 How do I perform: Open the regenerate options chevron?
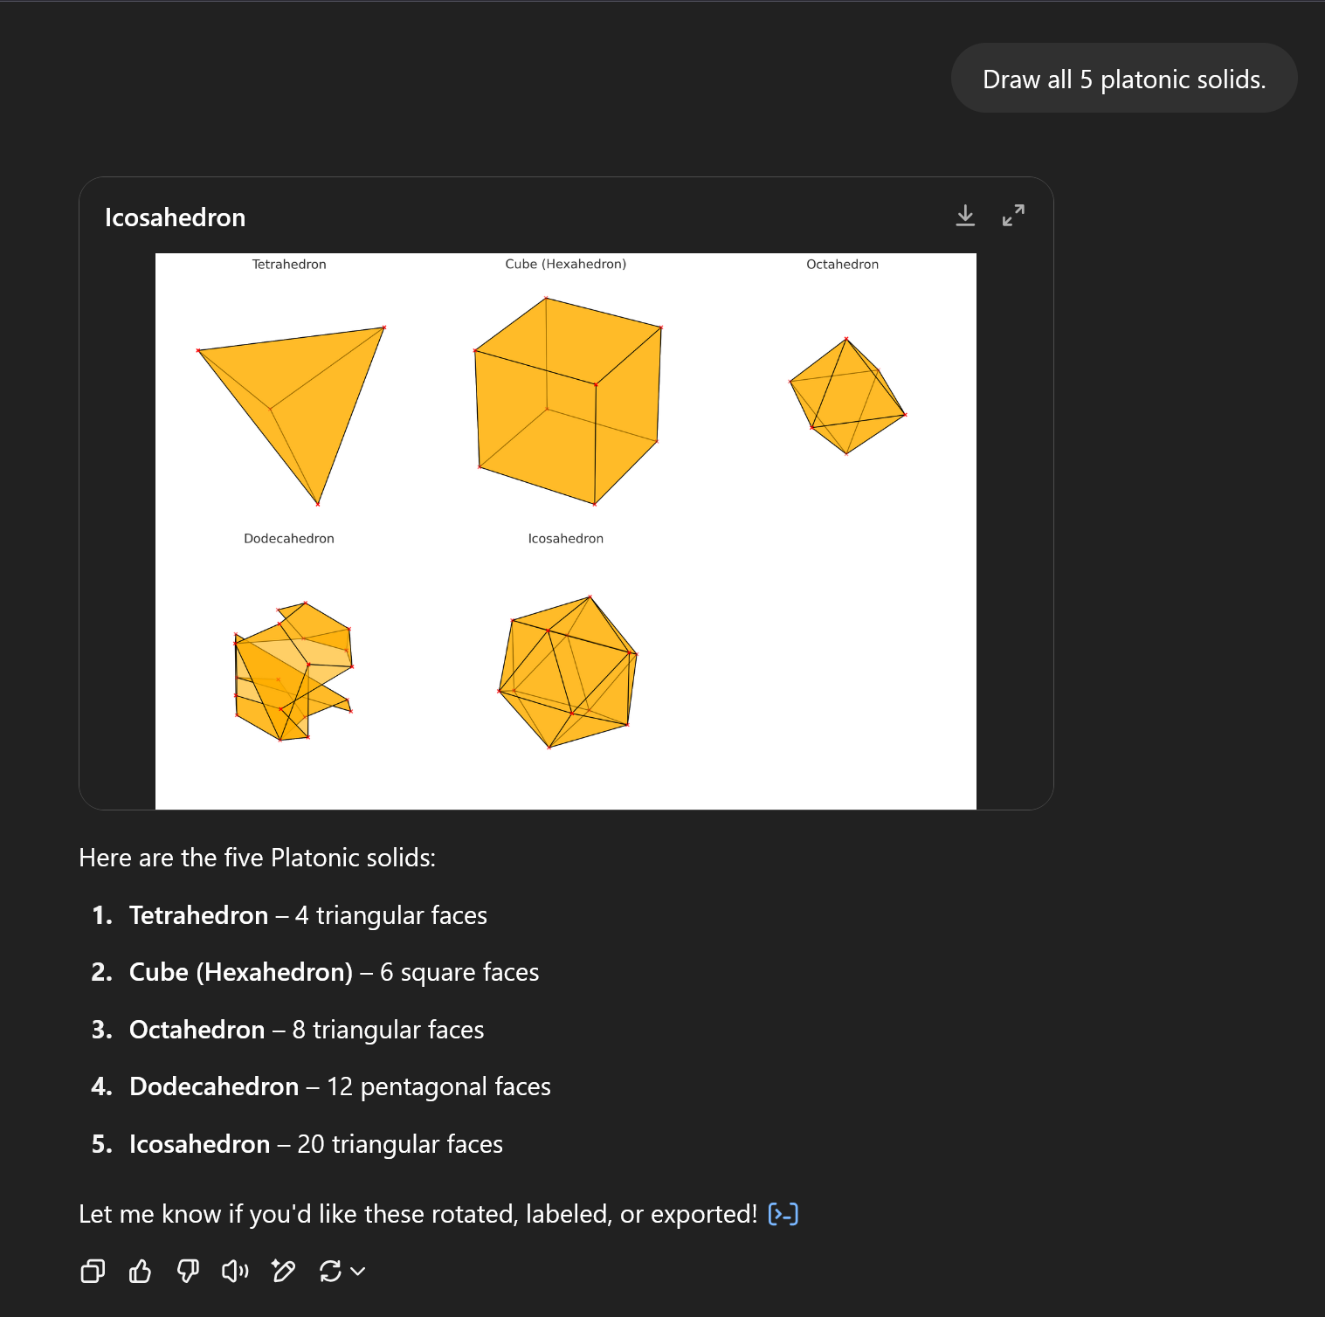(358, 1272)
